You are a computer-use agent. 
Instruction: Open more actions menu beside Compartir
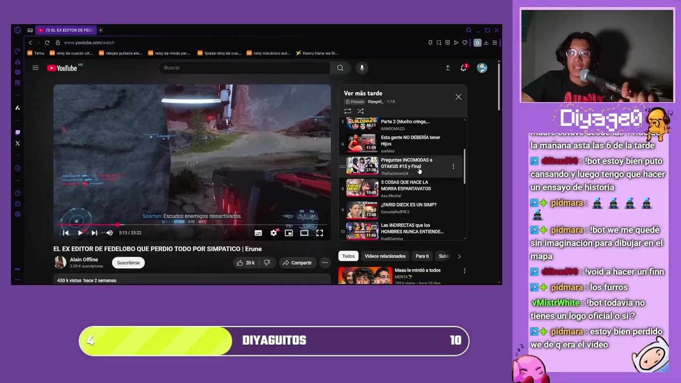click(325, 263)
